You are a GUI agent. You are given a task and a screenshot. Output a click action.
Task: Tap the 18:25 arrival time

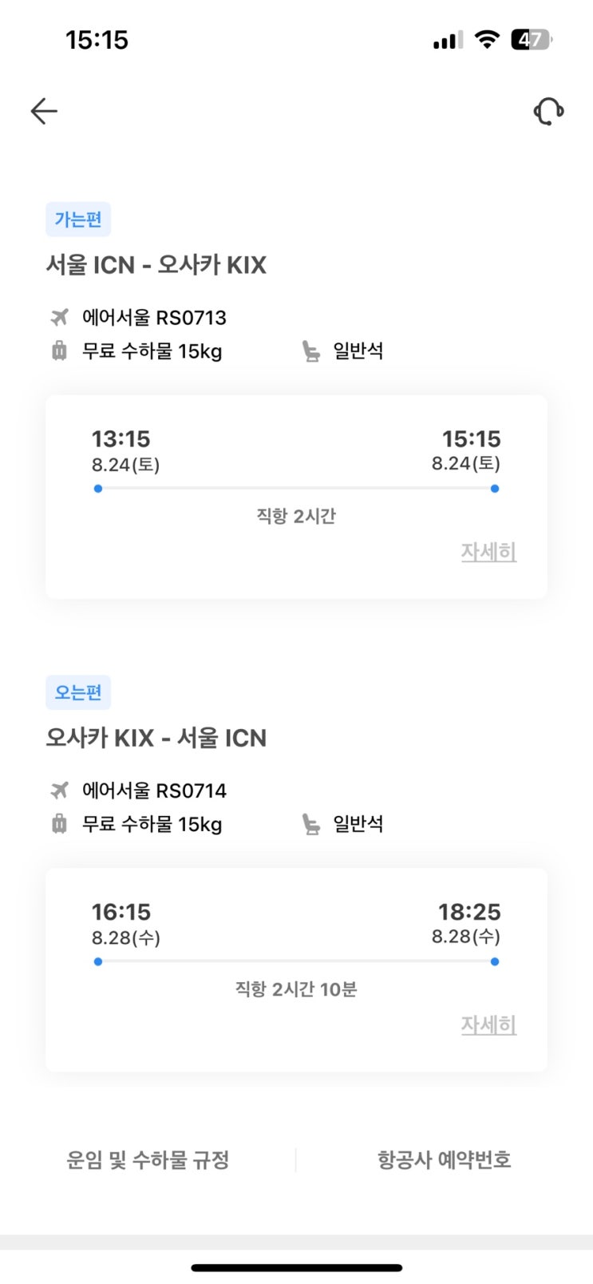[x=469, y=912]
